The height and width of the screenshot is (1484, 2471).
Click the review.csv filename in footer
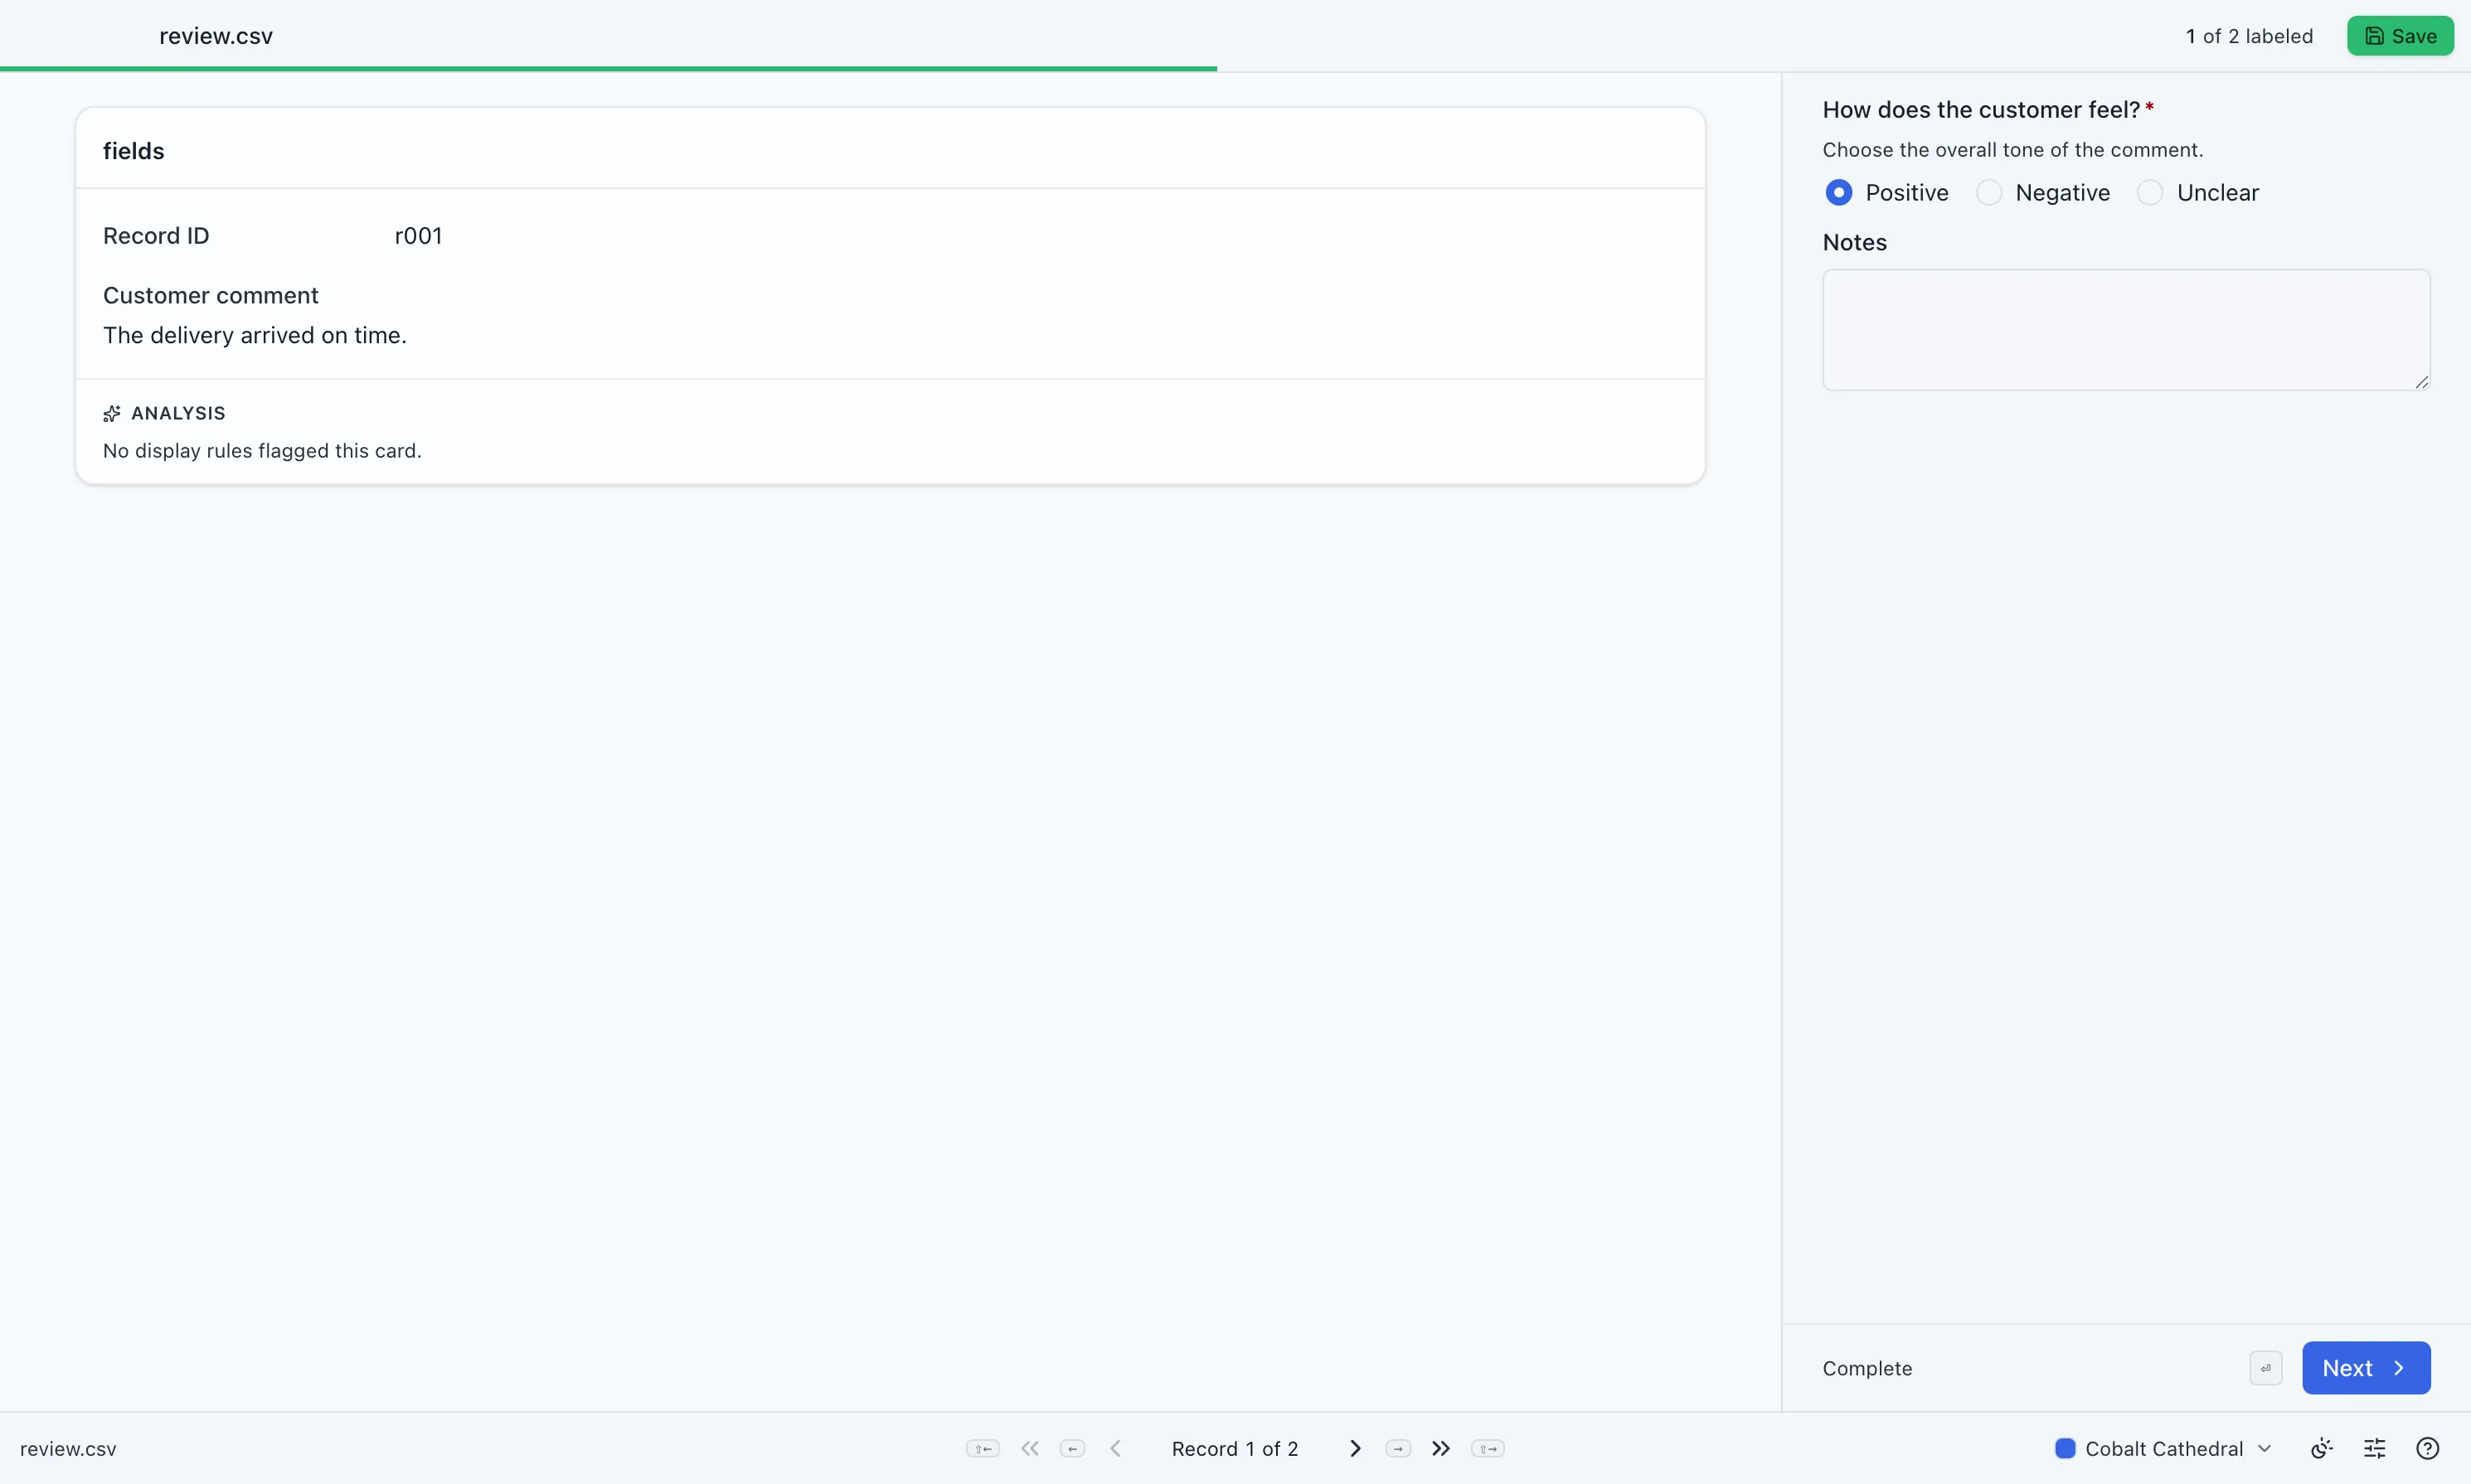(x=68, y=1448)
